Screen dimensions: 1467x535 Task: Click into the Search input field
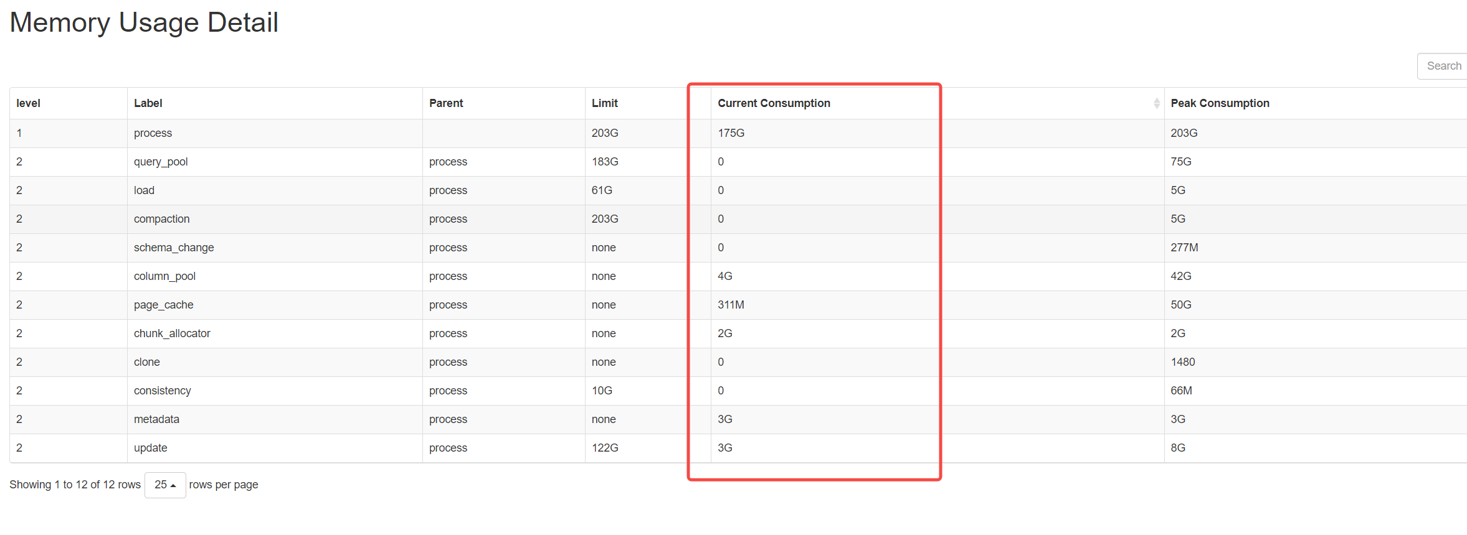1443,66
